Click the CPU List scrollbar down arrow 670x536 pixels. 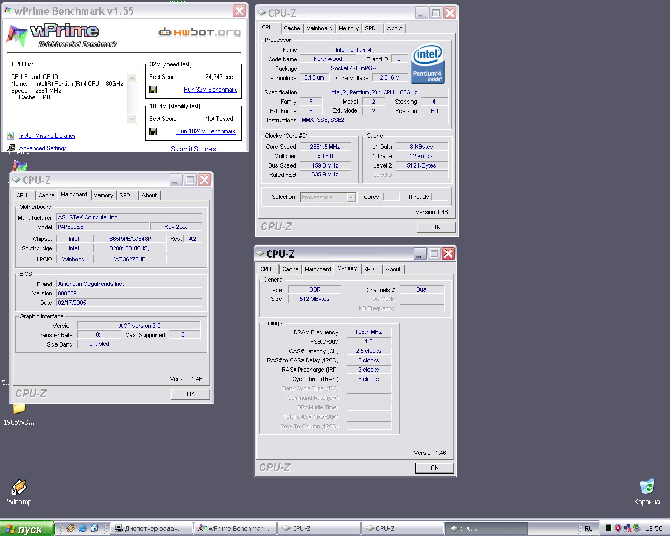tap(132, 119)
